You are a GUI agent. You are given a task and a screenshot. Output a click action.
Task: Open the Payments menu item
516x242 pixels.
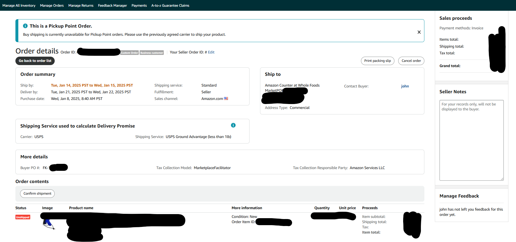point(139,6)
